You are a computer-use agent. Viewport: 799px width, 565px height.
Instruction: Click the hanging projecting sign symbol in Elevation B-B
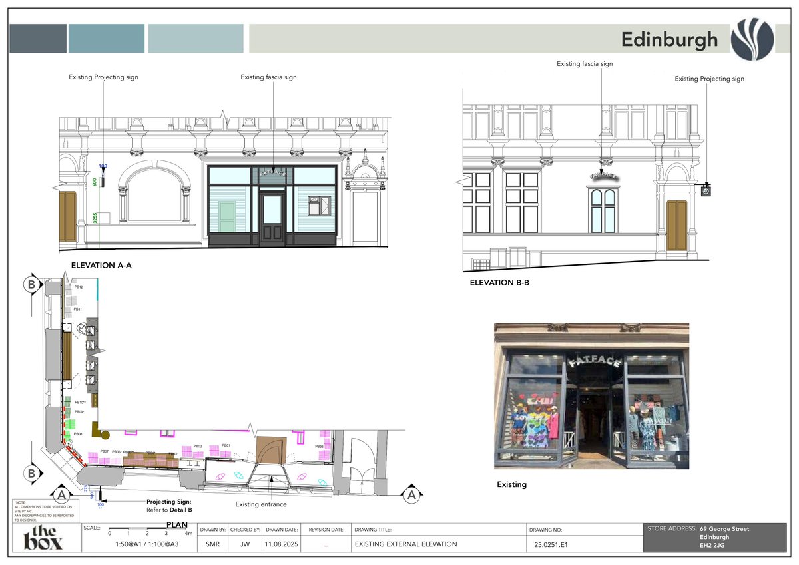click(705, 190)
